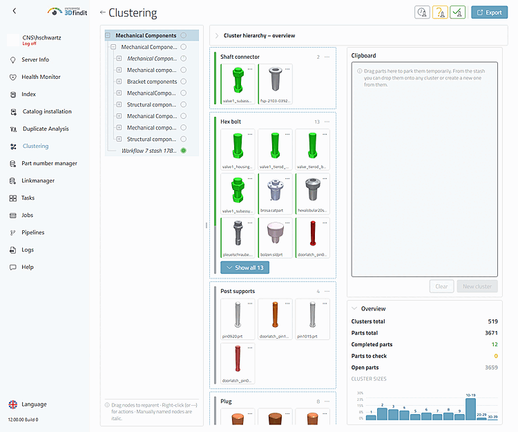Select radio of last Structural compon... node
The width and height of the screenshot is (518, 432).
184,139
